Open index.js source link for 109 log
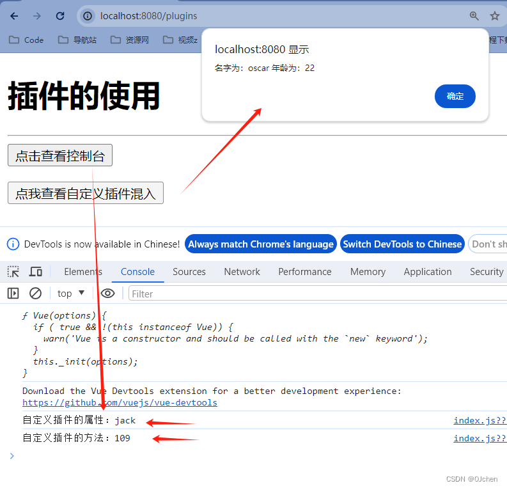This screenshot has height=488, width=507. [x=480, y=438]
